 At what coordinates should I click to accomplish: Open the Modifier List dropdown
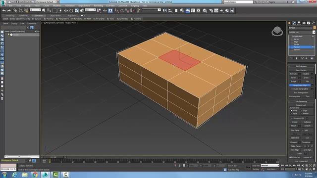302,32
